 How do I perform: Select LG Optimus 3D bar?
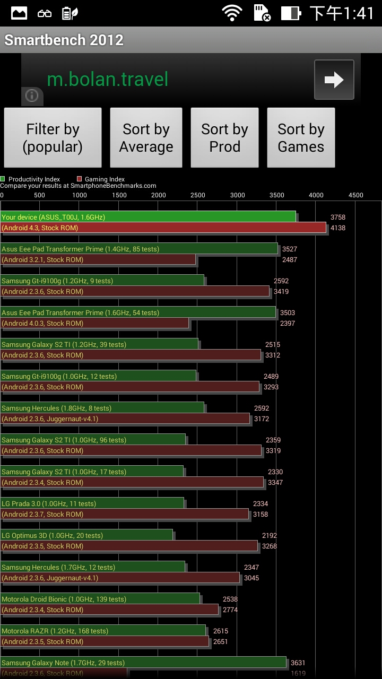[x=86, y=535]
